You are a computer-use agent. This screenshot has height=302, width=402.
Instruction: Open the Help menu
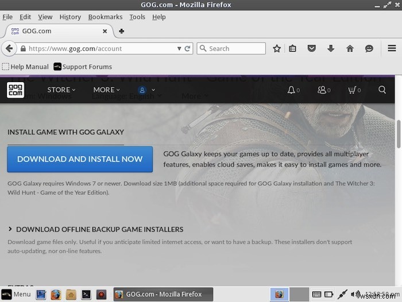(x=159, y=17)
